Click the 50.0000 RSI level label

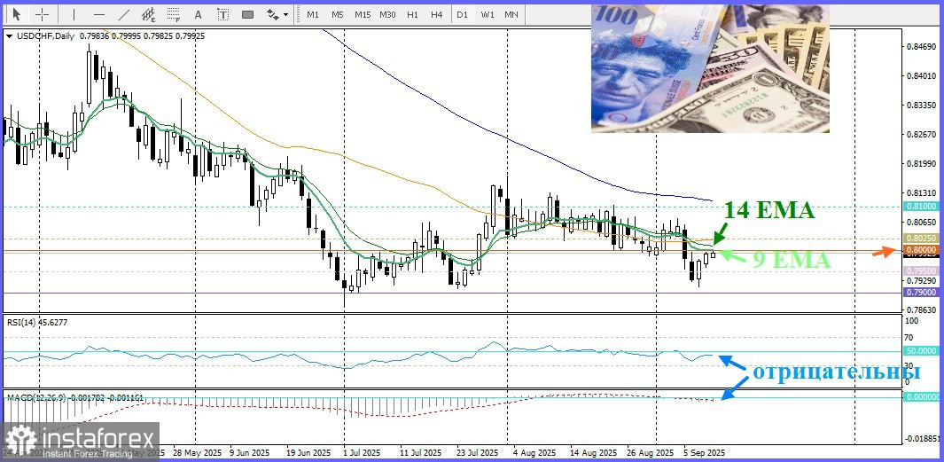pos(921,350)
